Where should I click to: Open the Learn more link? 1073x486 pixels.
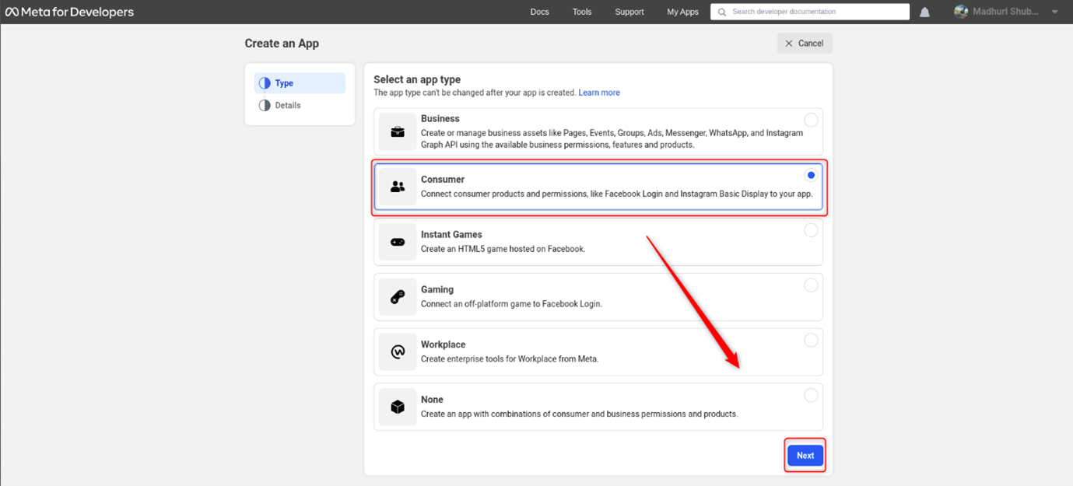(599, 93)
